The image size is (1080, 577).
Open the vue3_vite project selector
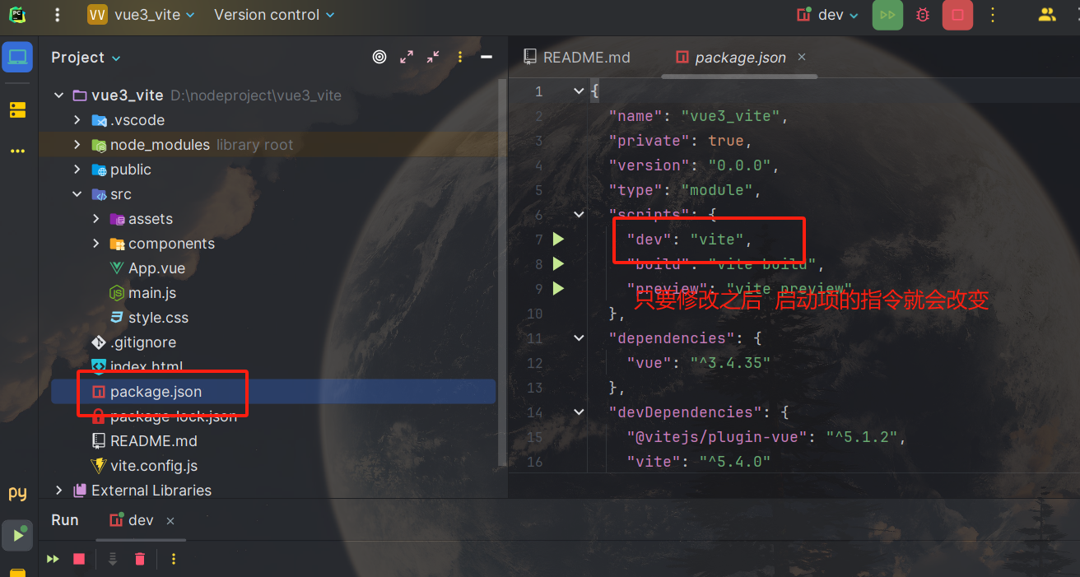click(142, 15)
